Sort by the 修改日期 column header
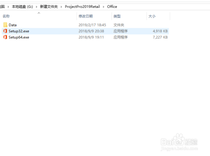The image size is (210, 156). [86, 16]
